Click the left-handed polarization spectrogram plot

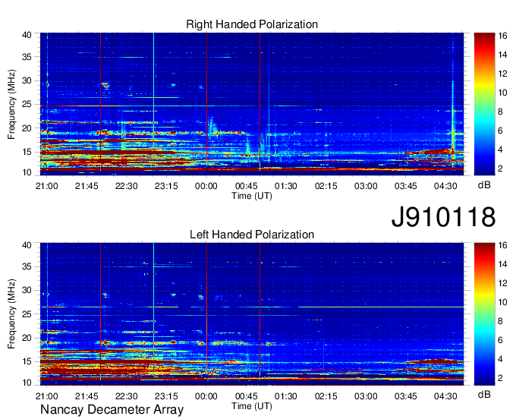click(252, 314)
